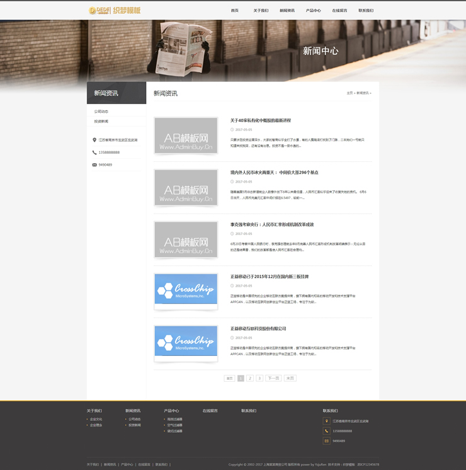Click the footer location pin icon box

(326, 421)
